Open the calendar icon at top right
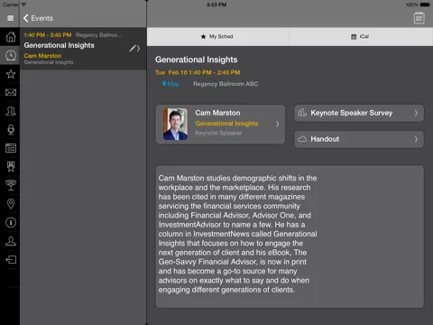 [419, 18]
